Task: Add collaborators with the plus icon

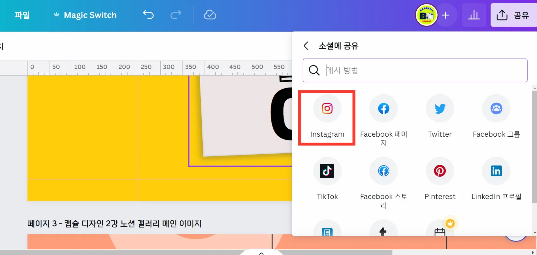Action: tap(445, 15)
